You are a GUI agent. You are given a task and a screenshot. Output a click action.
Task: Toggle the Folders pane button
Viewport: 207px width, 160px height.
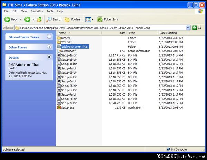click(72, 19)
